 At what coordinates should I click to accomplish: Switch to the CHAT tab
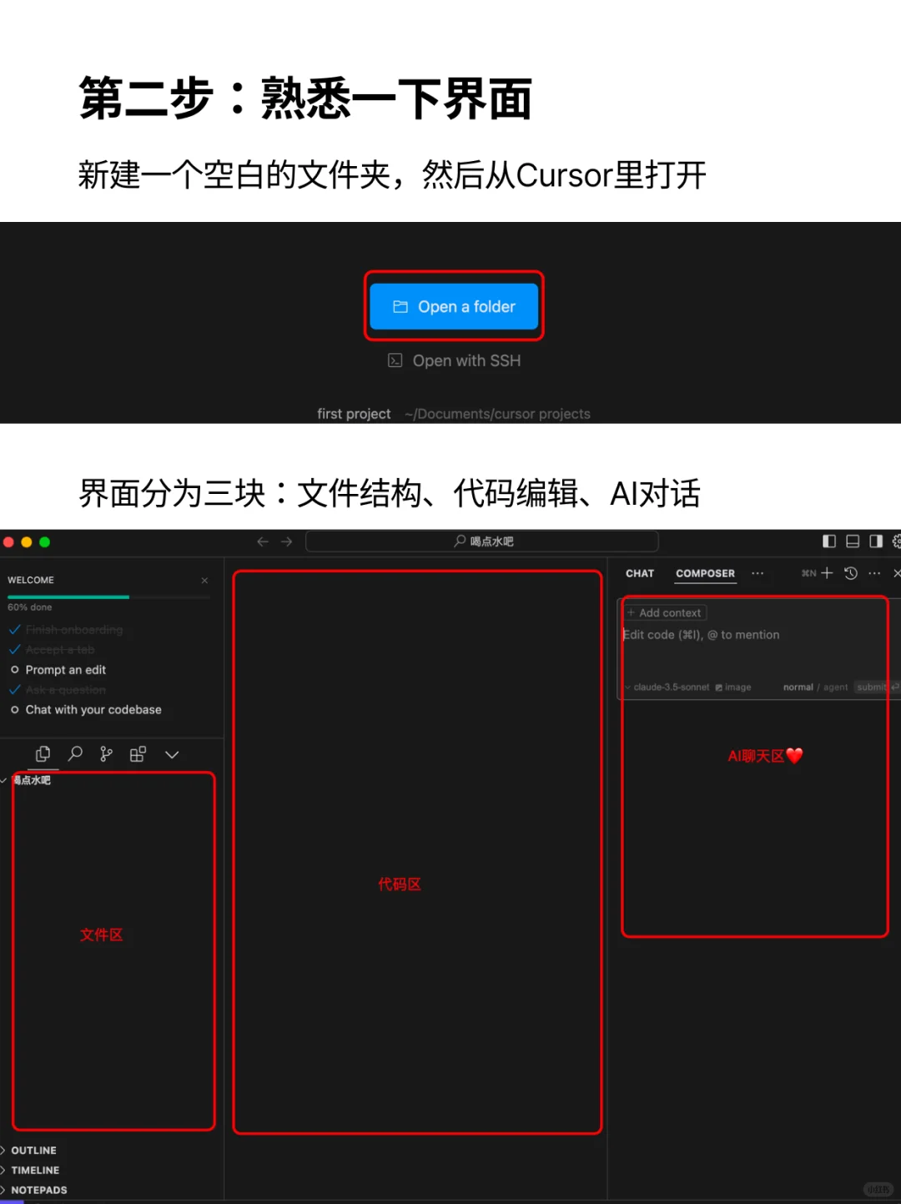pos(639,573)
